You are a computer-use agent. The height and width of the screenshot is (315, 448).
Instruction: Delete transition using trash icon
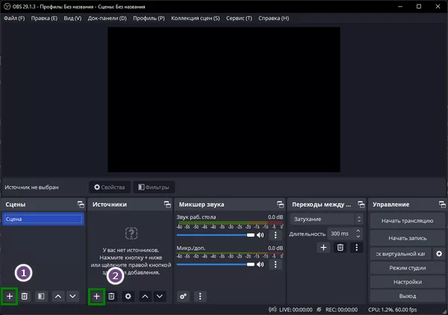coord(340,247)
